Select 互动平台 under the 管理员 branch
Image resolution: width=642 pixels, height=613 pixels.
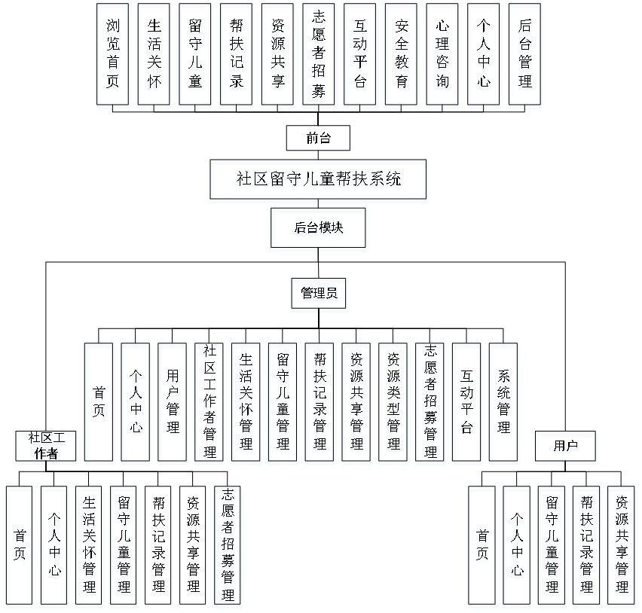[x=466, y=402]
